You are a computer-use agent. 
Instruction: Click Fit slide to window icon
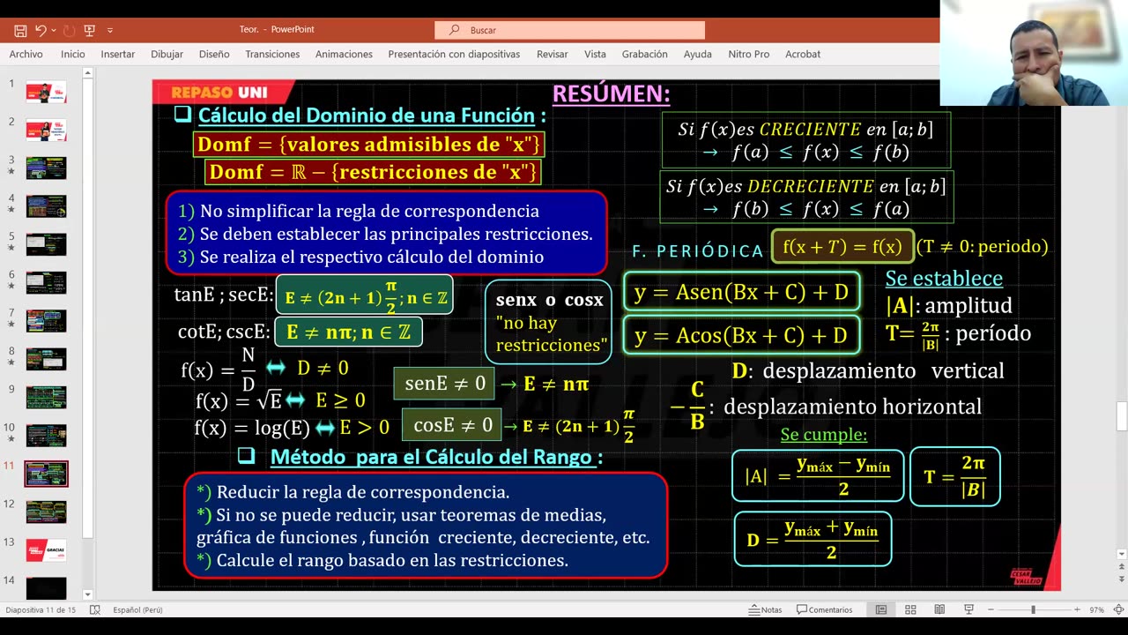tap(1117, 609)
